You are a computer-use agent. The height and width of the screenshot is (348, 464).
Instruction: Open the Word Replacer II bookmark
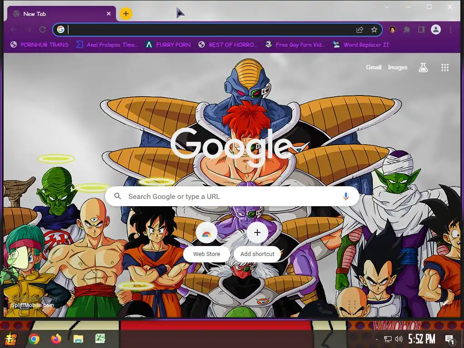click(x=361, y=45)
